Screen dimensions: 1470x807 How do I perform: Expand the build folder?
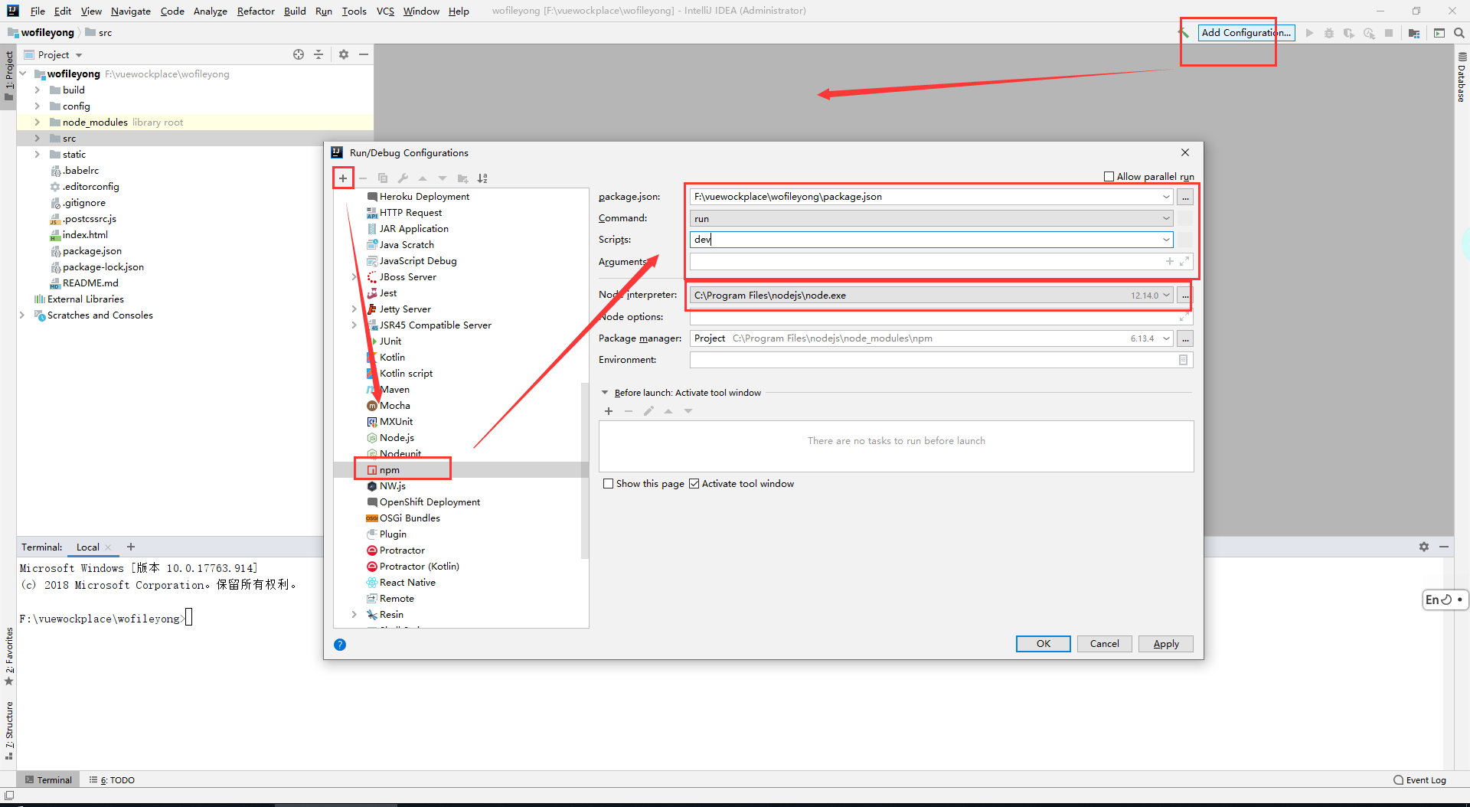37,90
